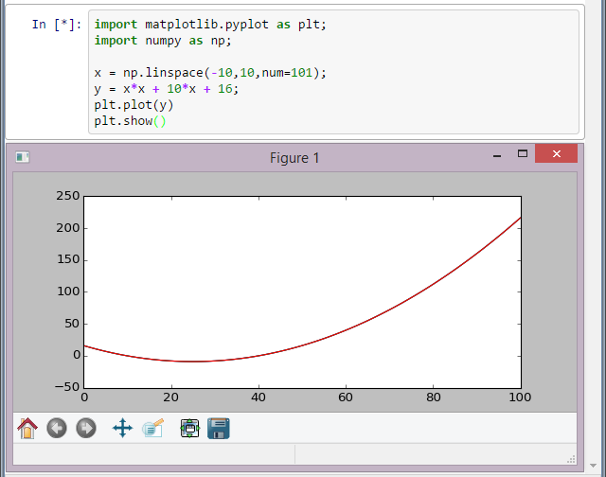
Task: Close the Figure 1 window
Action: 556,154
